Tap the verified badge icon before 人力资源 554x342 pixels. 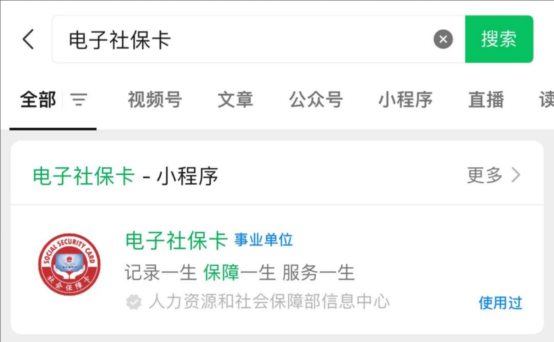134,302
